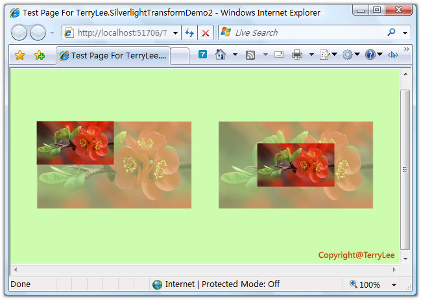Stop loading with the red X button
Viewport: 421px width, 300px height.
pyautogui.click(x=206, y=33)
